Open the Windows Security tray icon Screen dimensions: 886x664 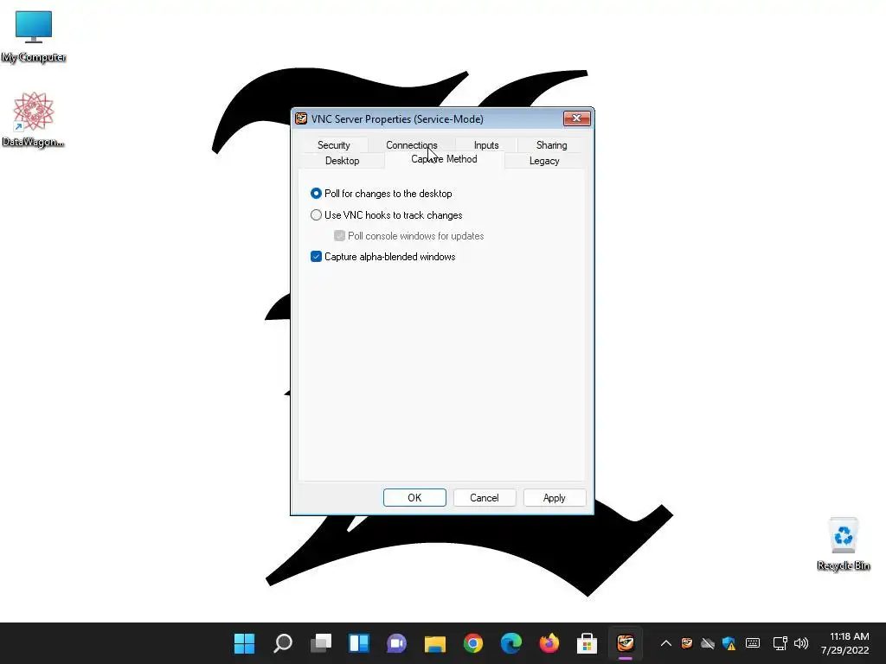729,643
